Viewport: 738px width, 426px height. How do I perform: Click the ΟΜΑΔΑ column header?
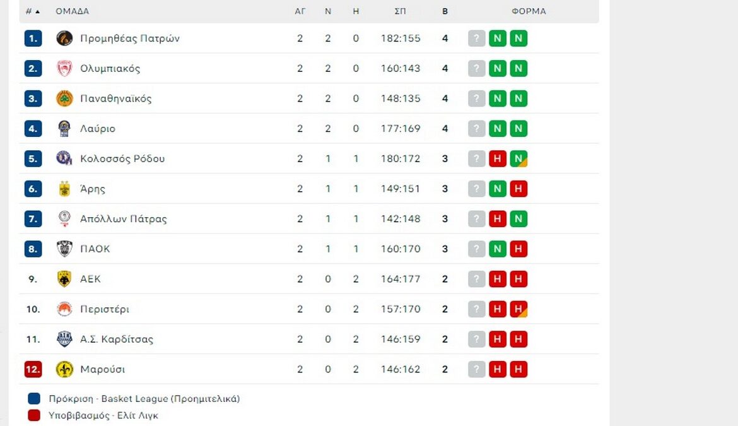[x=72, y=11]
